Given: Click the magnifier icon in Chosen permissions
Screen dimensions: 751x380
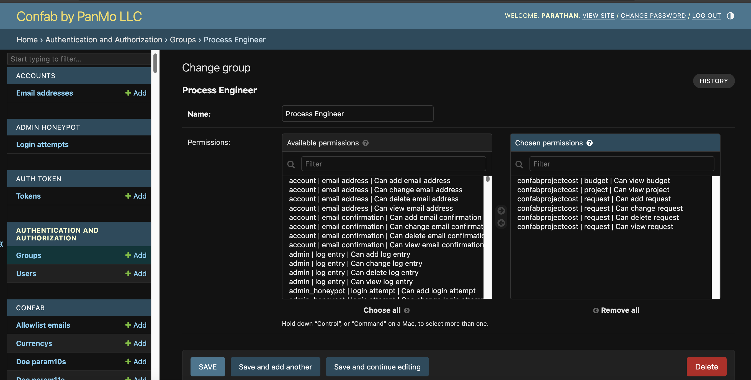Looking at the screenshot, I should pos(519,164).
